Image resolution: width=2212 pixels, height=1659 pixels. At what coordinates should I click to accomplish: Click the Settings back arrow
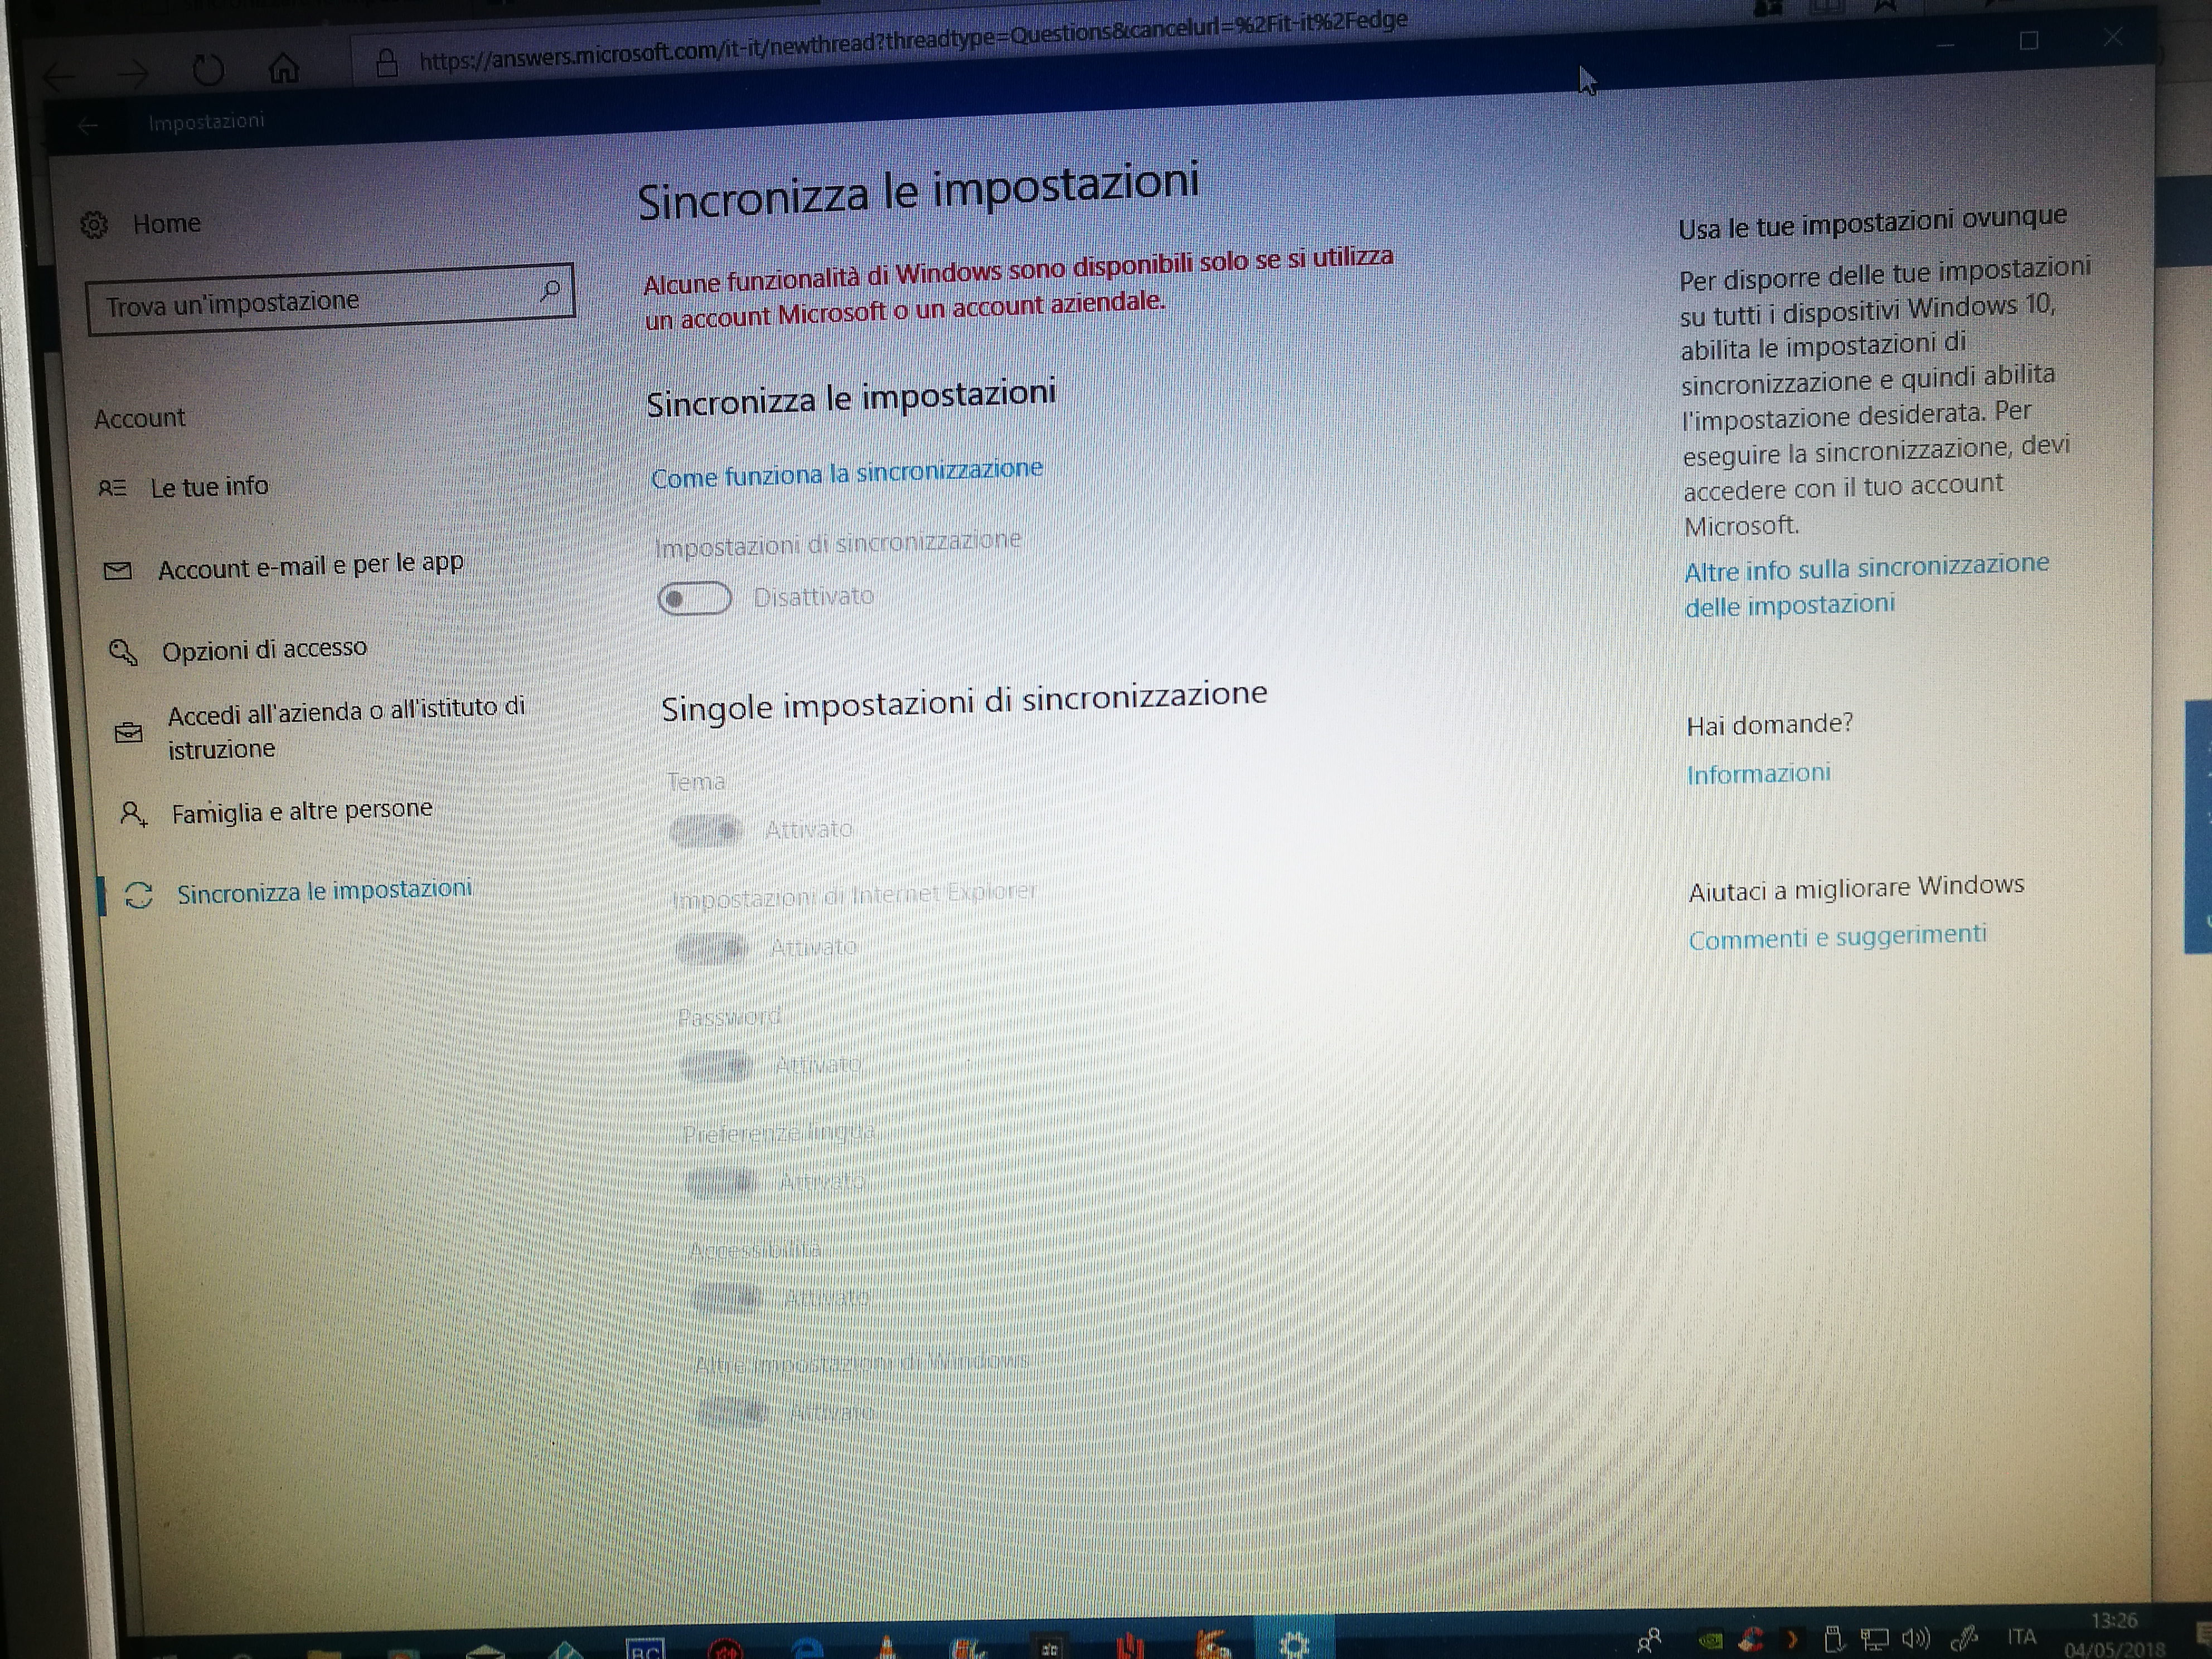88,125
